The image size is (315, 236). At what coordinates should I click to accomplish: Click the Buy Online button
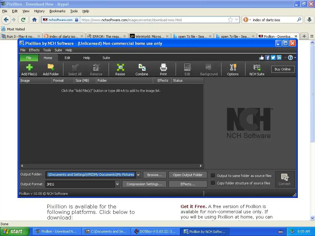pos(283,69)
